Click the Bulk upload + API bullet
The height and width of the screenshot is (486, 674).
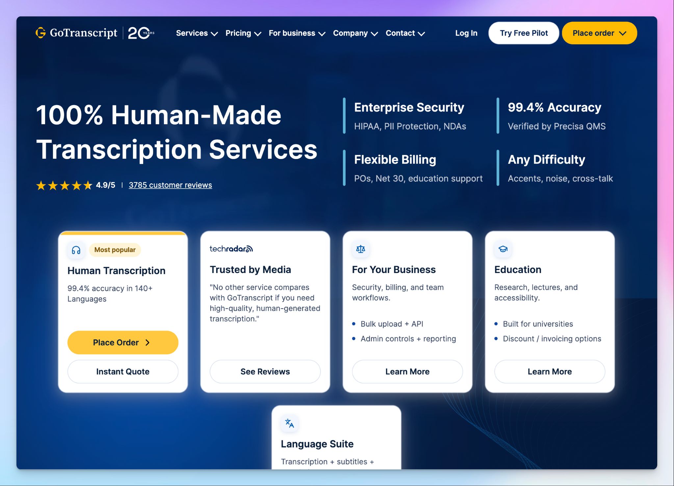pyautogui.click(x=392, y=324)
